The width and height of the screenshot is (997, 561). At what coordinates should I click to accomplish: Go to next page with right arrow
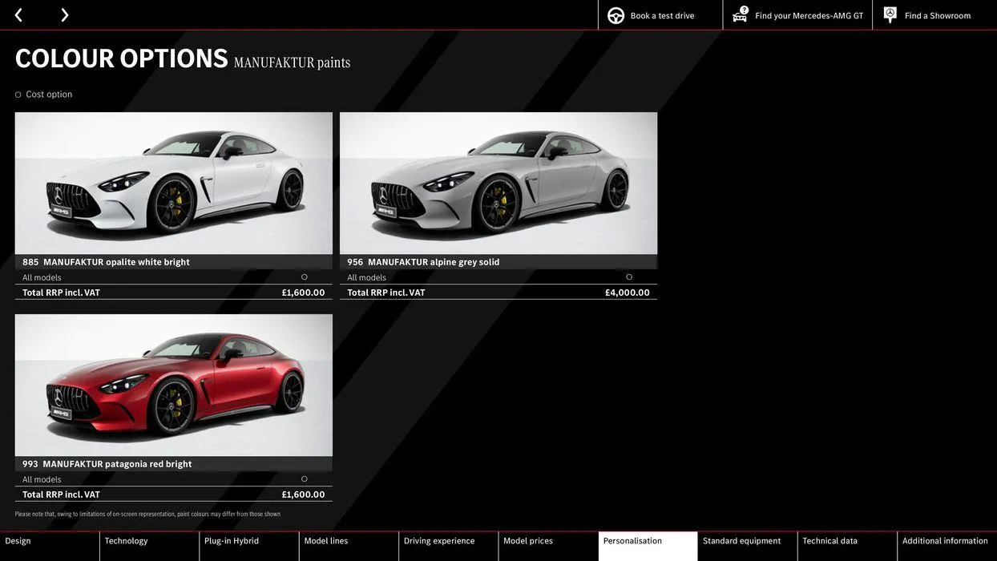65,15
